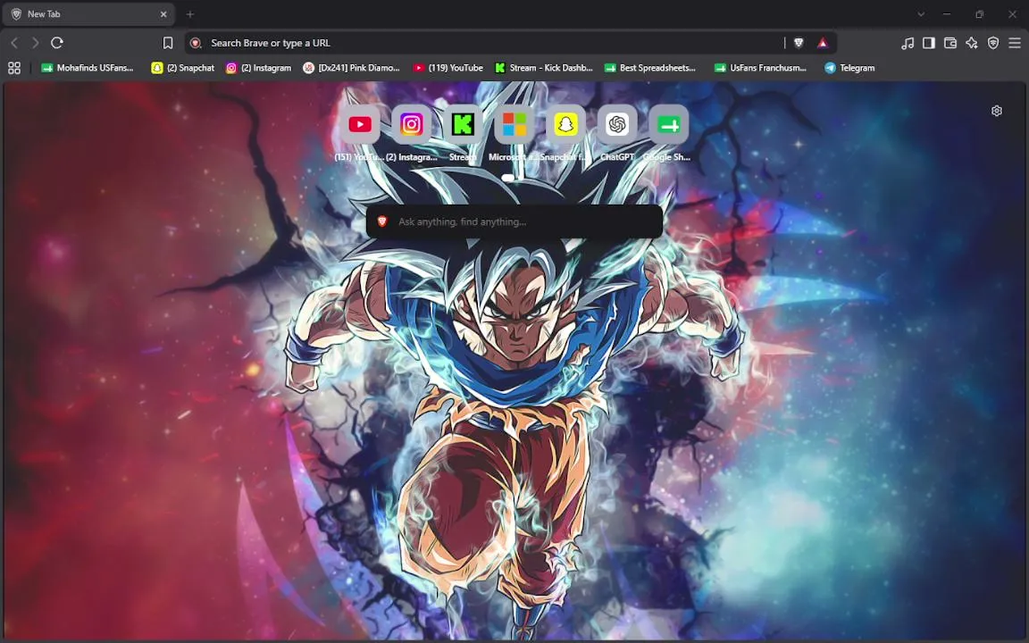
Task: Open Telegram bookmark
Action: tap(849, 68)
